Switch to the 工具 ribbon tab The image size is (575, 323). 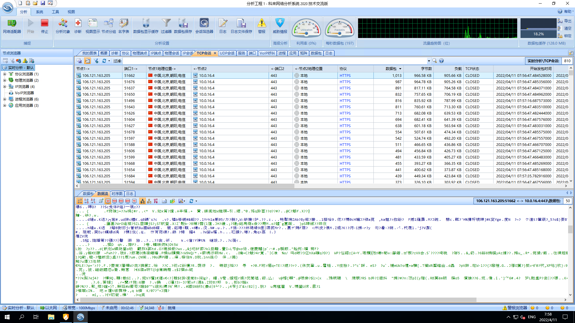pos(55,12)
